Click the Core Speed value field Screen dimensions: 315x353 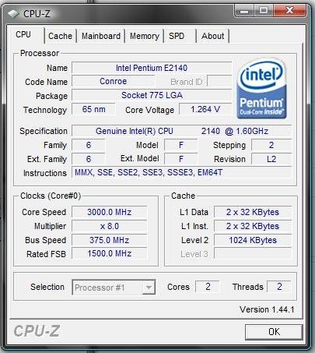[109, 212]
